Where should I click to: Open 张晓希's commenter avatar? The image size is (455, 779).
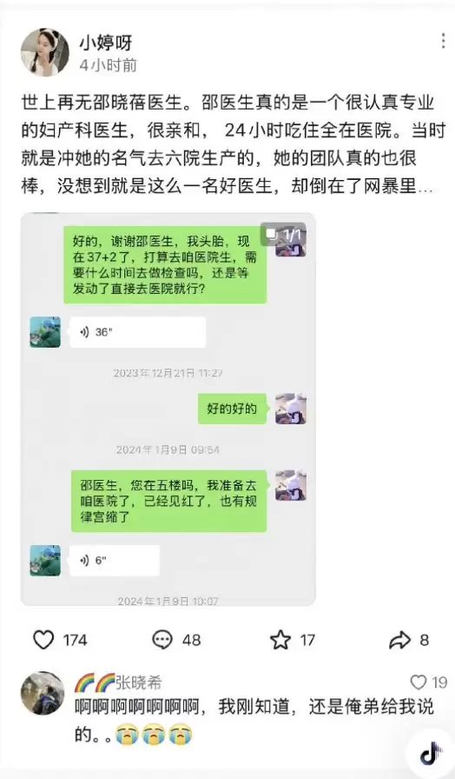pyautogui.click(x=43, y=693)
